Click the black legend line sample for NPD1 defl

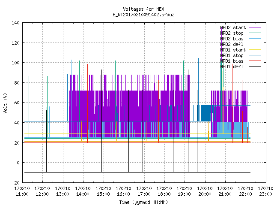(x=255, y=67)
